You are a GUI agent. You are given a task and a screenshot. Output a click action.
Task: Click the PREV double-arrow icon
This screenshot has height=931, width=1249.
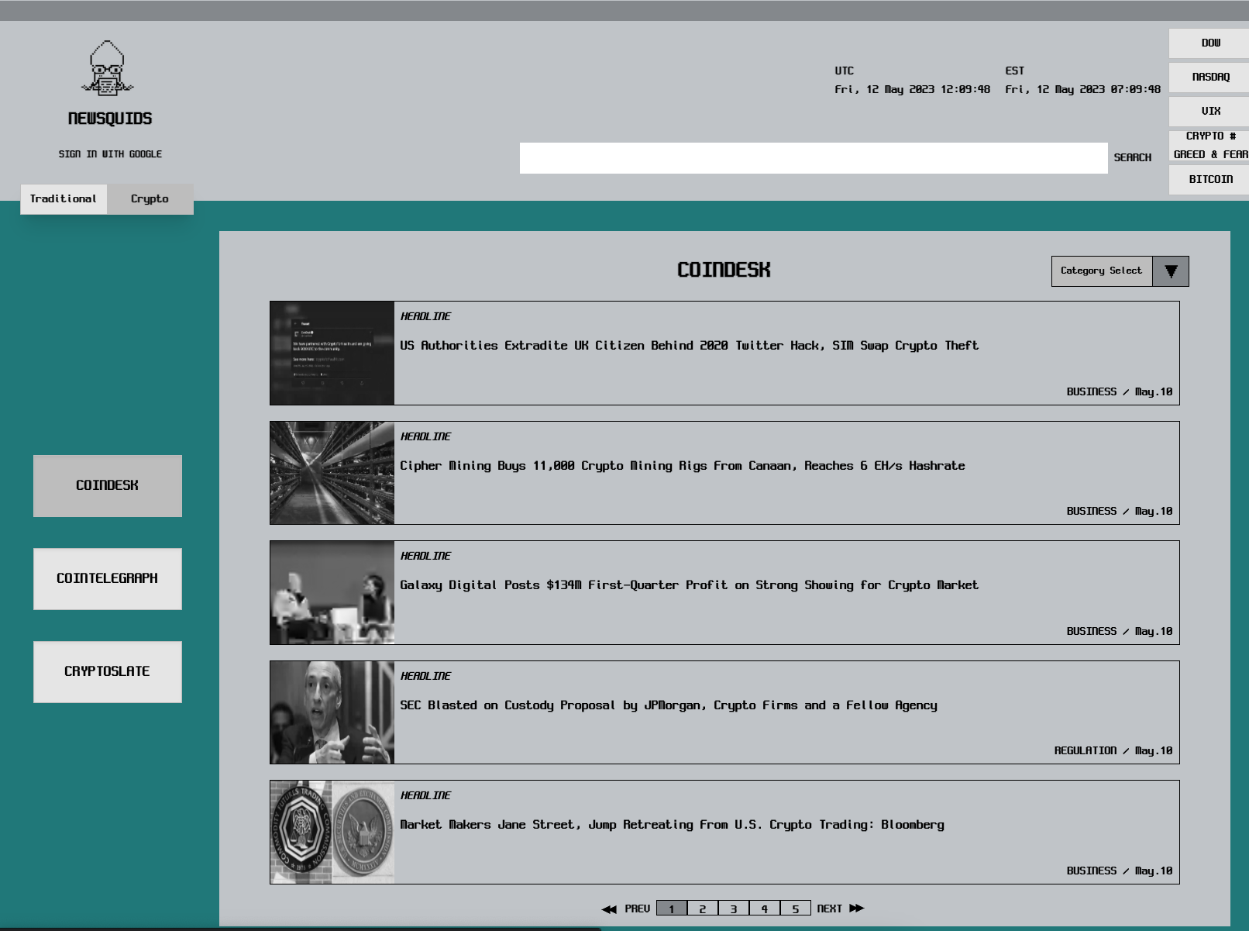tap(607, 907)
